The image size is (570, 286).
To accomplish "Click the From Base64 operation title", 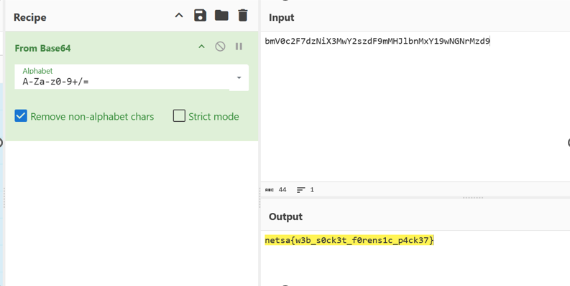I will [43, 48].
